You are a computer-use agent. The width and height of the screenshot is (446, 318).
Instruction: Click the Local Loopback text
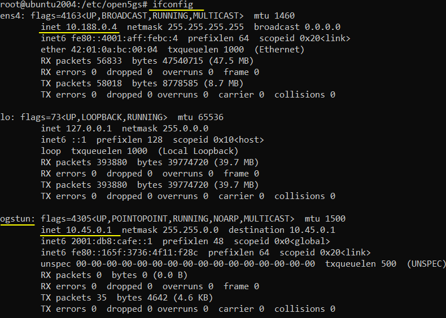pos(198,151)
